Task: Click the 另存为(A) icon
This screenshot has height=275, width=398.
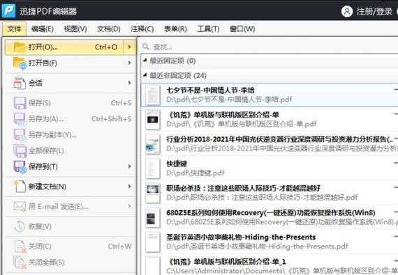Action: [20, 119]
